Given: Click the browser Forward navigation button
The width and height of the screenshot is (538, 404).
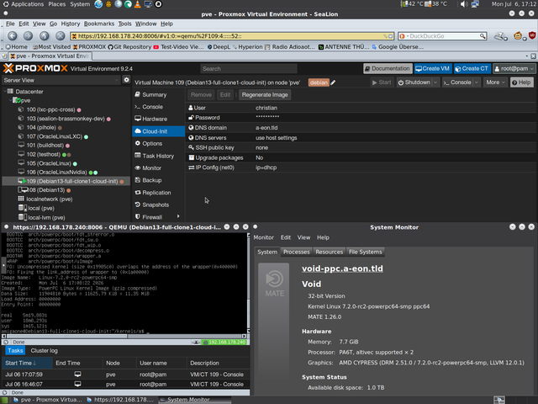Looking at the screenshot, I should pos(28,35).
